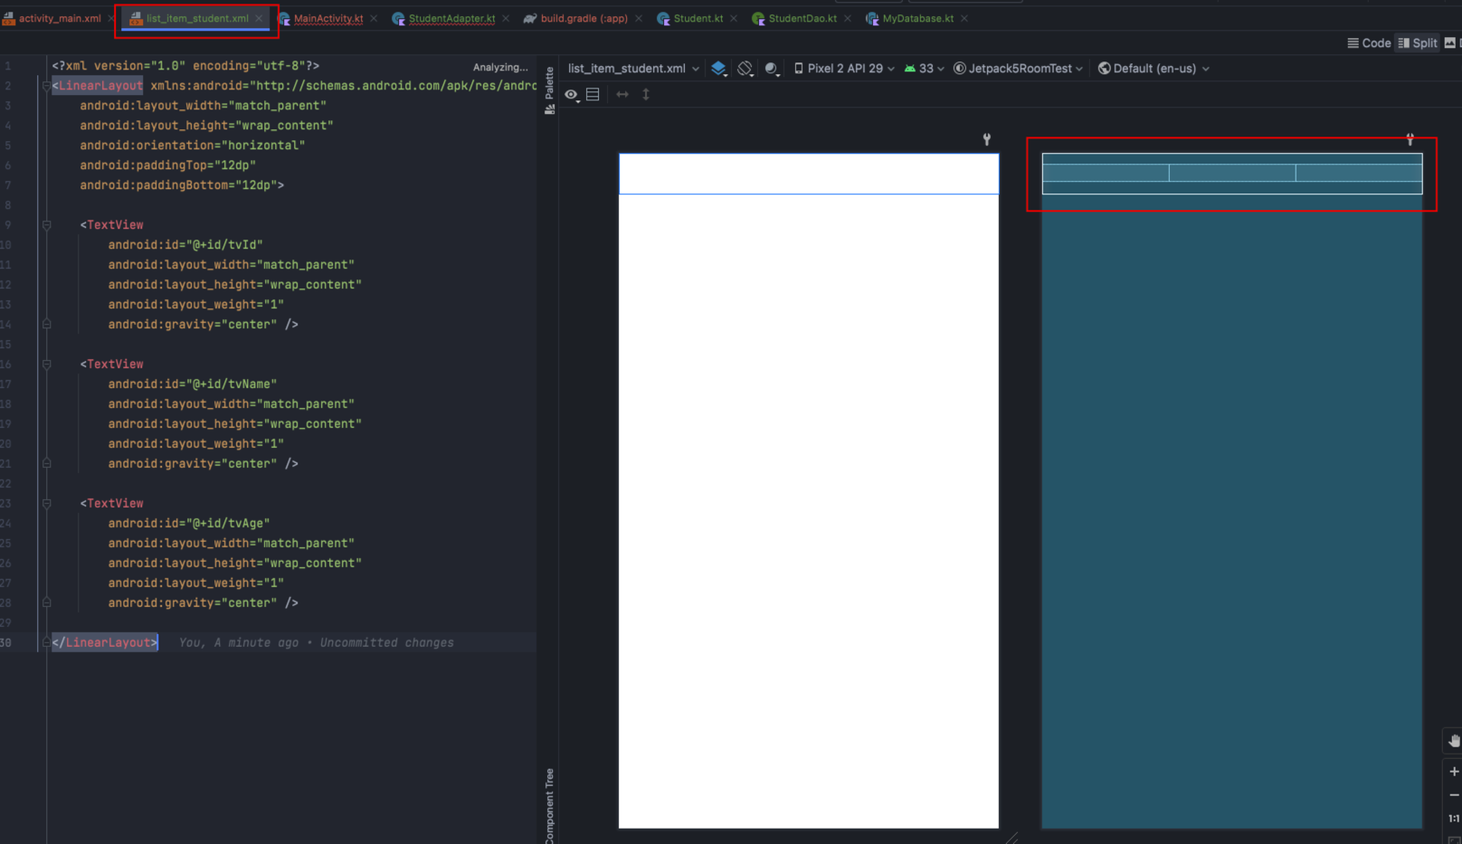Click the android:orientation="horizontal" line
Image resolution: width=1462 pixels, height=844 pixels.
(192, 146)
